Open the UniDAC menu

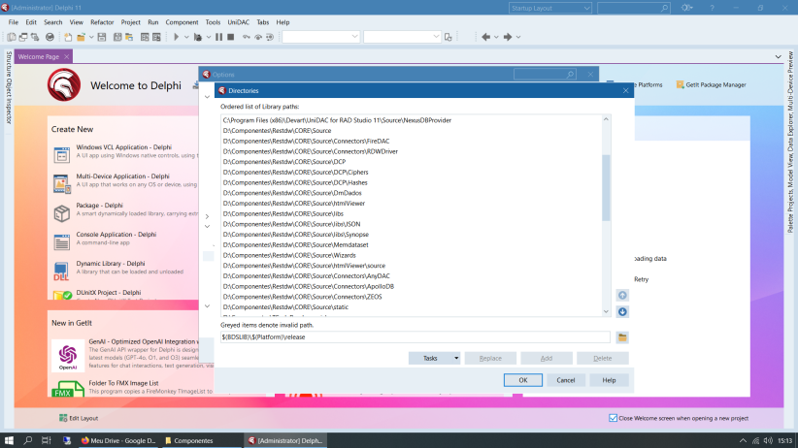tap(238, 21)
